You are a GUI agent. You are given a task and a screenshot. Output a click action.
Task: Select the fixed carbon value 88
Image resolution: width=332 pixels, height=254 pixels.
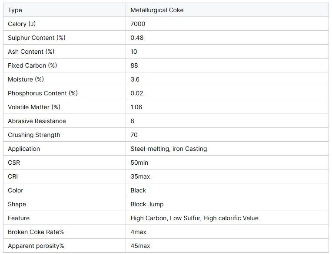134,65
